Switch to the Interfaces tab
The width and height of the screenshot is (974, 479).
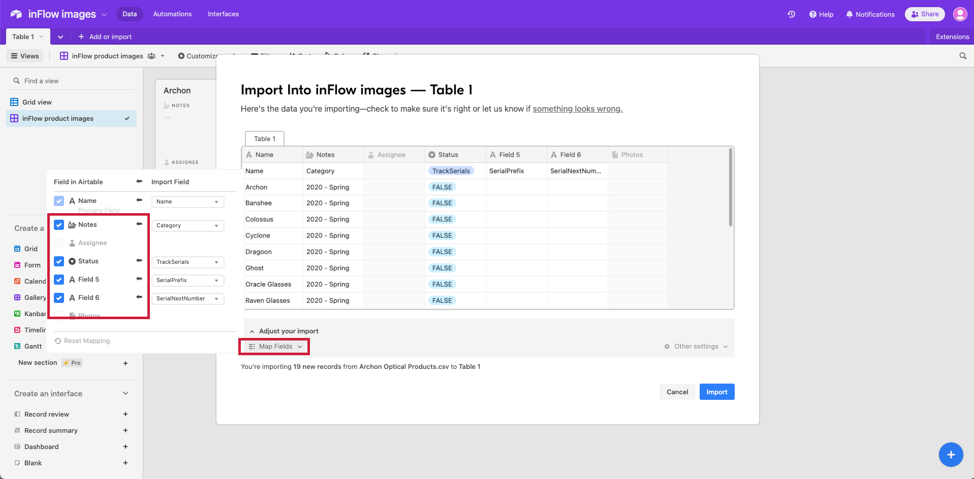pyautogui.click(x=223, y=14)
